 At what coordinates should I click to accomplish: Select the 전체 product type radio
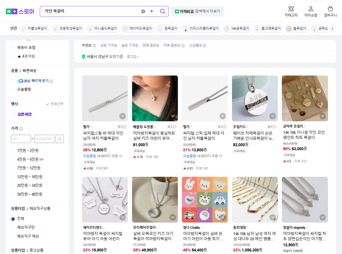pos(13,219)
